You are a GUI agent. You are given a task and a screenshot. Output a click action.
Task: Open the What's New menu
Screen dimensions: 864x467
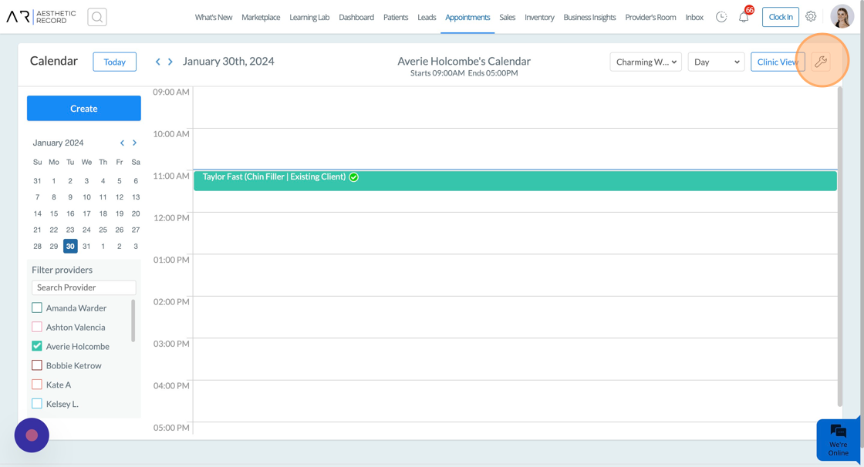213,17
